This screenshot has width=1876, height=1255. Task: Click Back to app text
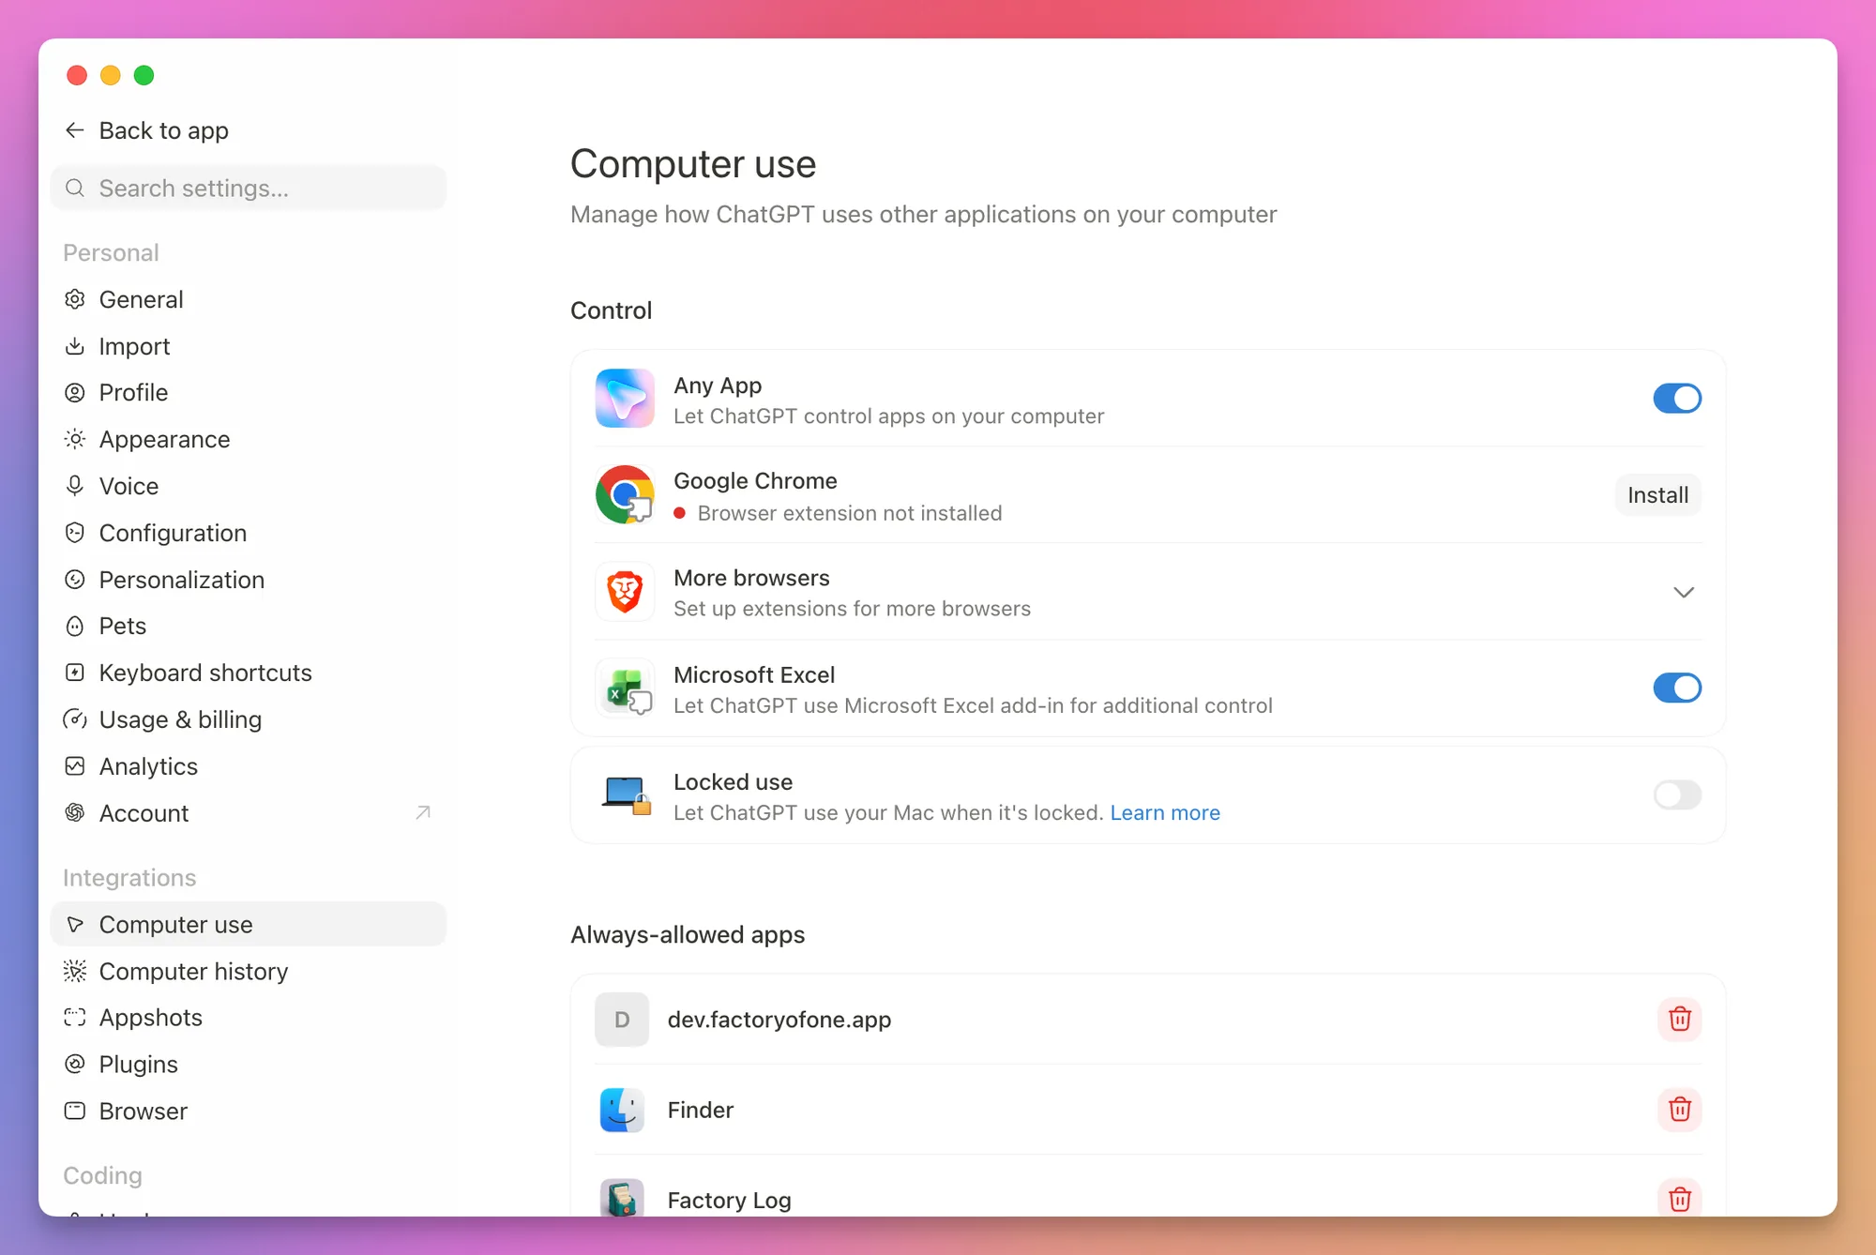(x=164, y=130)
